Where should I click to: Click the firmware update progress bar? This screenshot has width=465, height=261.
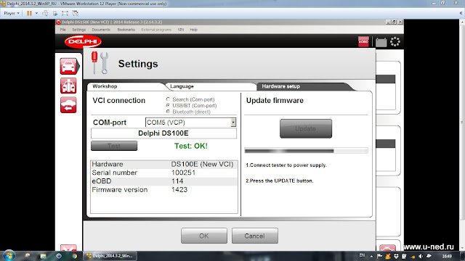click(306, 151)
